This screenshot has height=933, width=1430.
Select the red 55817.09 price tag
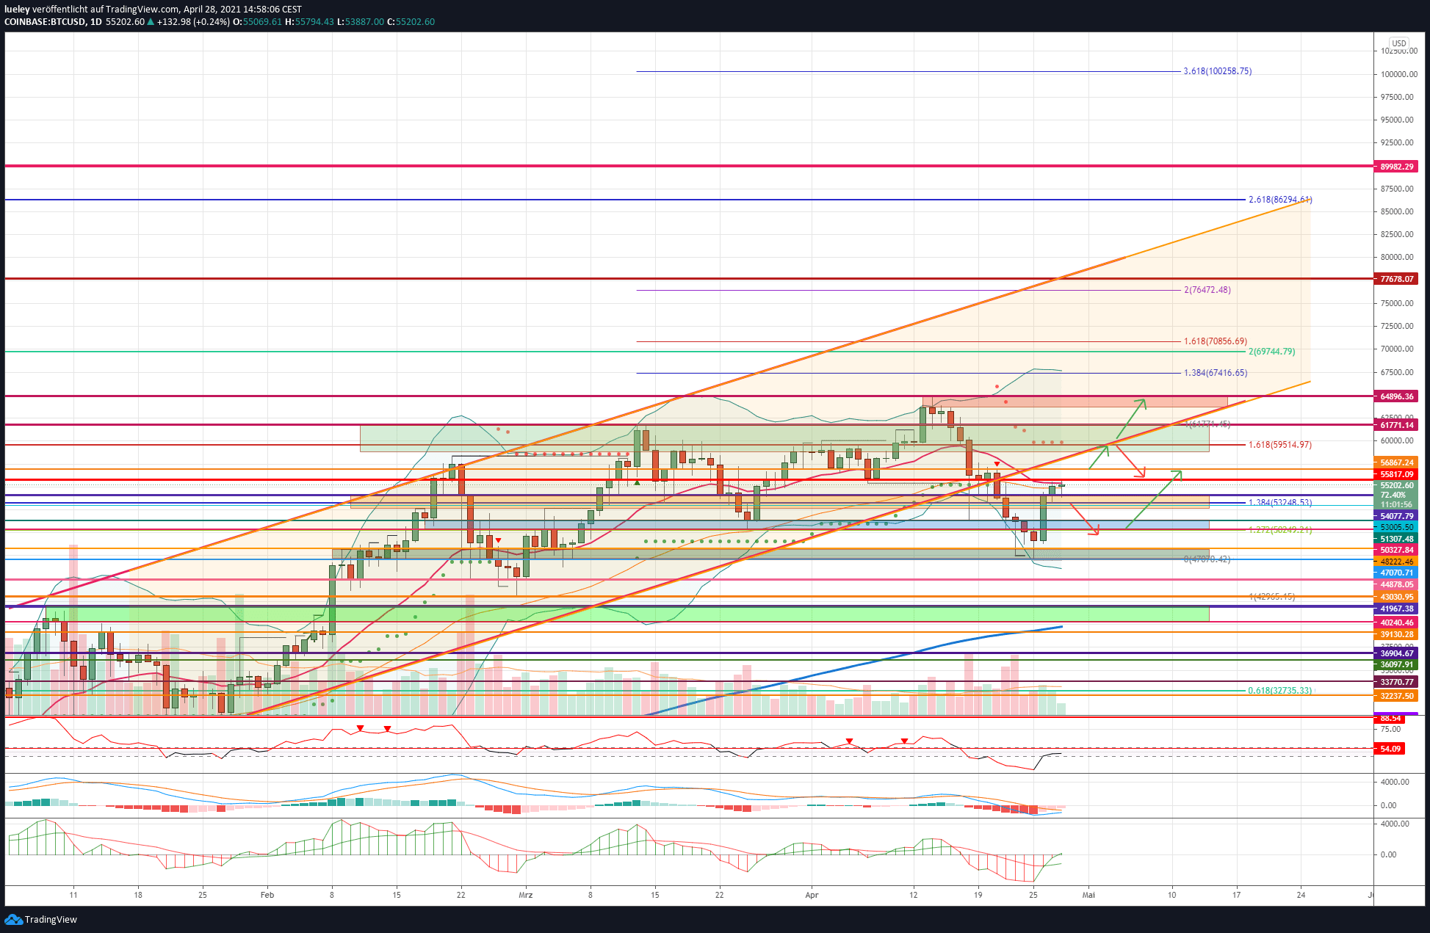pyautogui.click(x=1396, y=474)
